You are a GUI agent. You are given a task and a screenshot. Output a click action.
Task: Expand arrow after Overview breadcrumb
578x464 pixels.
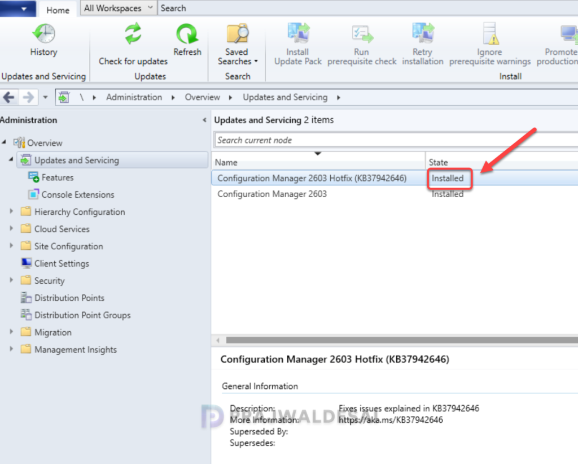(230, 97)
